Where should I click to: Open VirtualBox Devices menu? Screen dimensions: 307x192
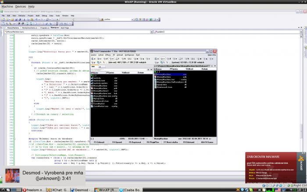(21, 7)
